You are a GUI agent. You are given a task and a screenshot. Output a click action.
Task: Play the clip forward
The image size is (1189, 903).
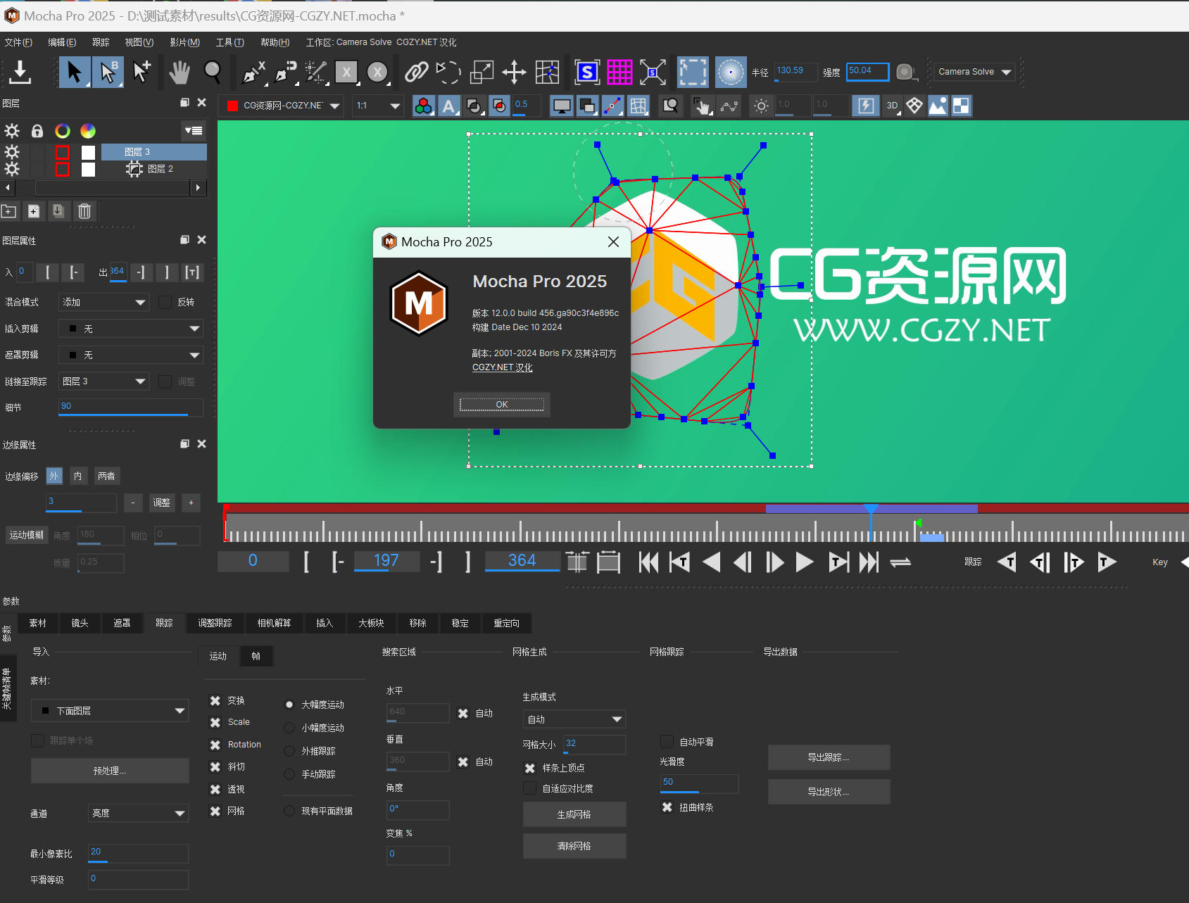click(805, 562)
